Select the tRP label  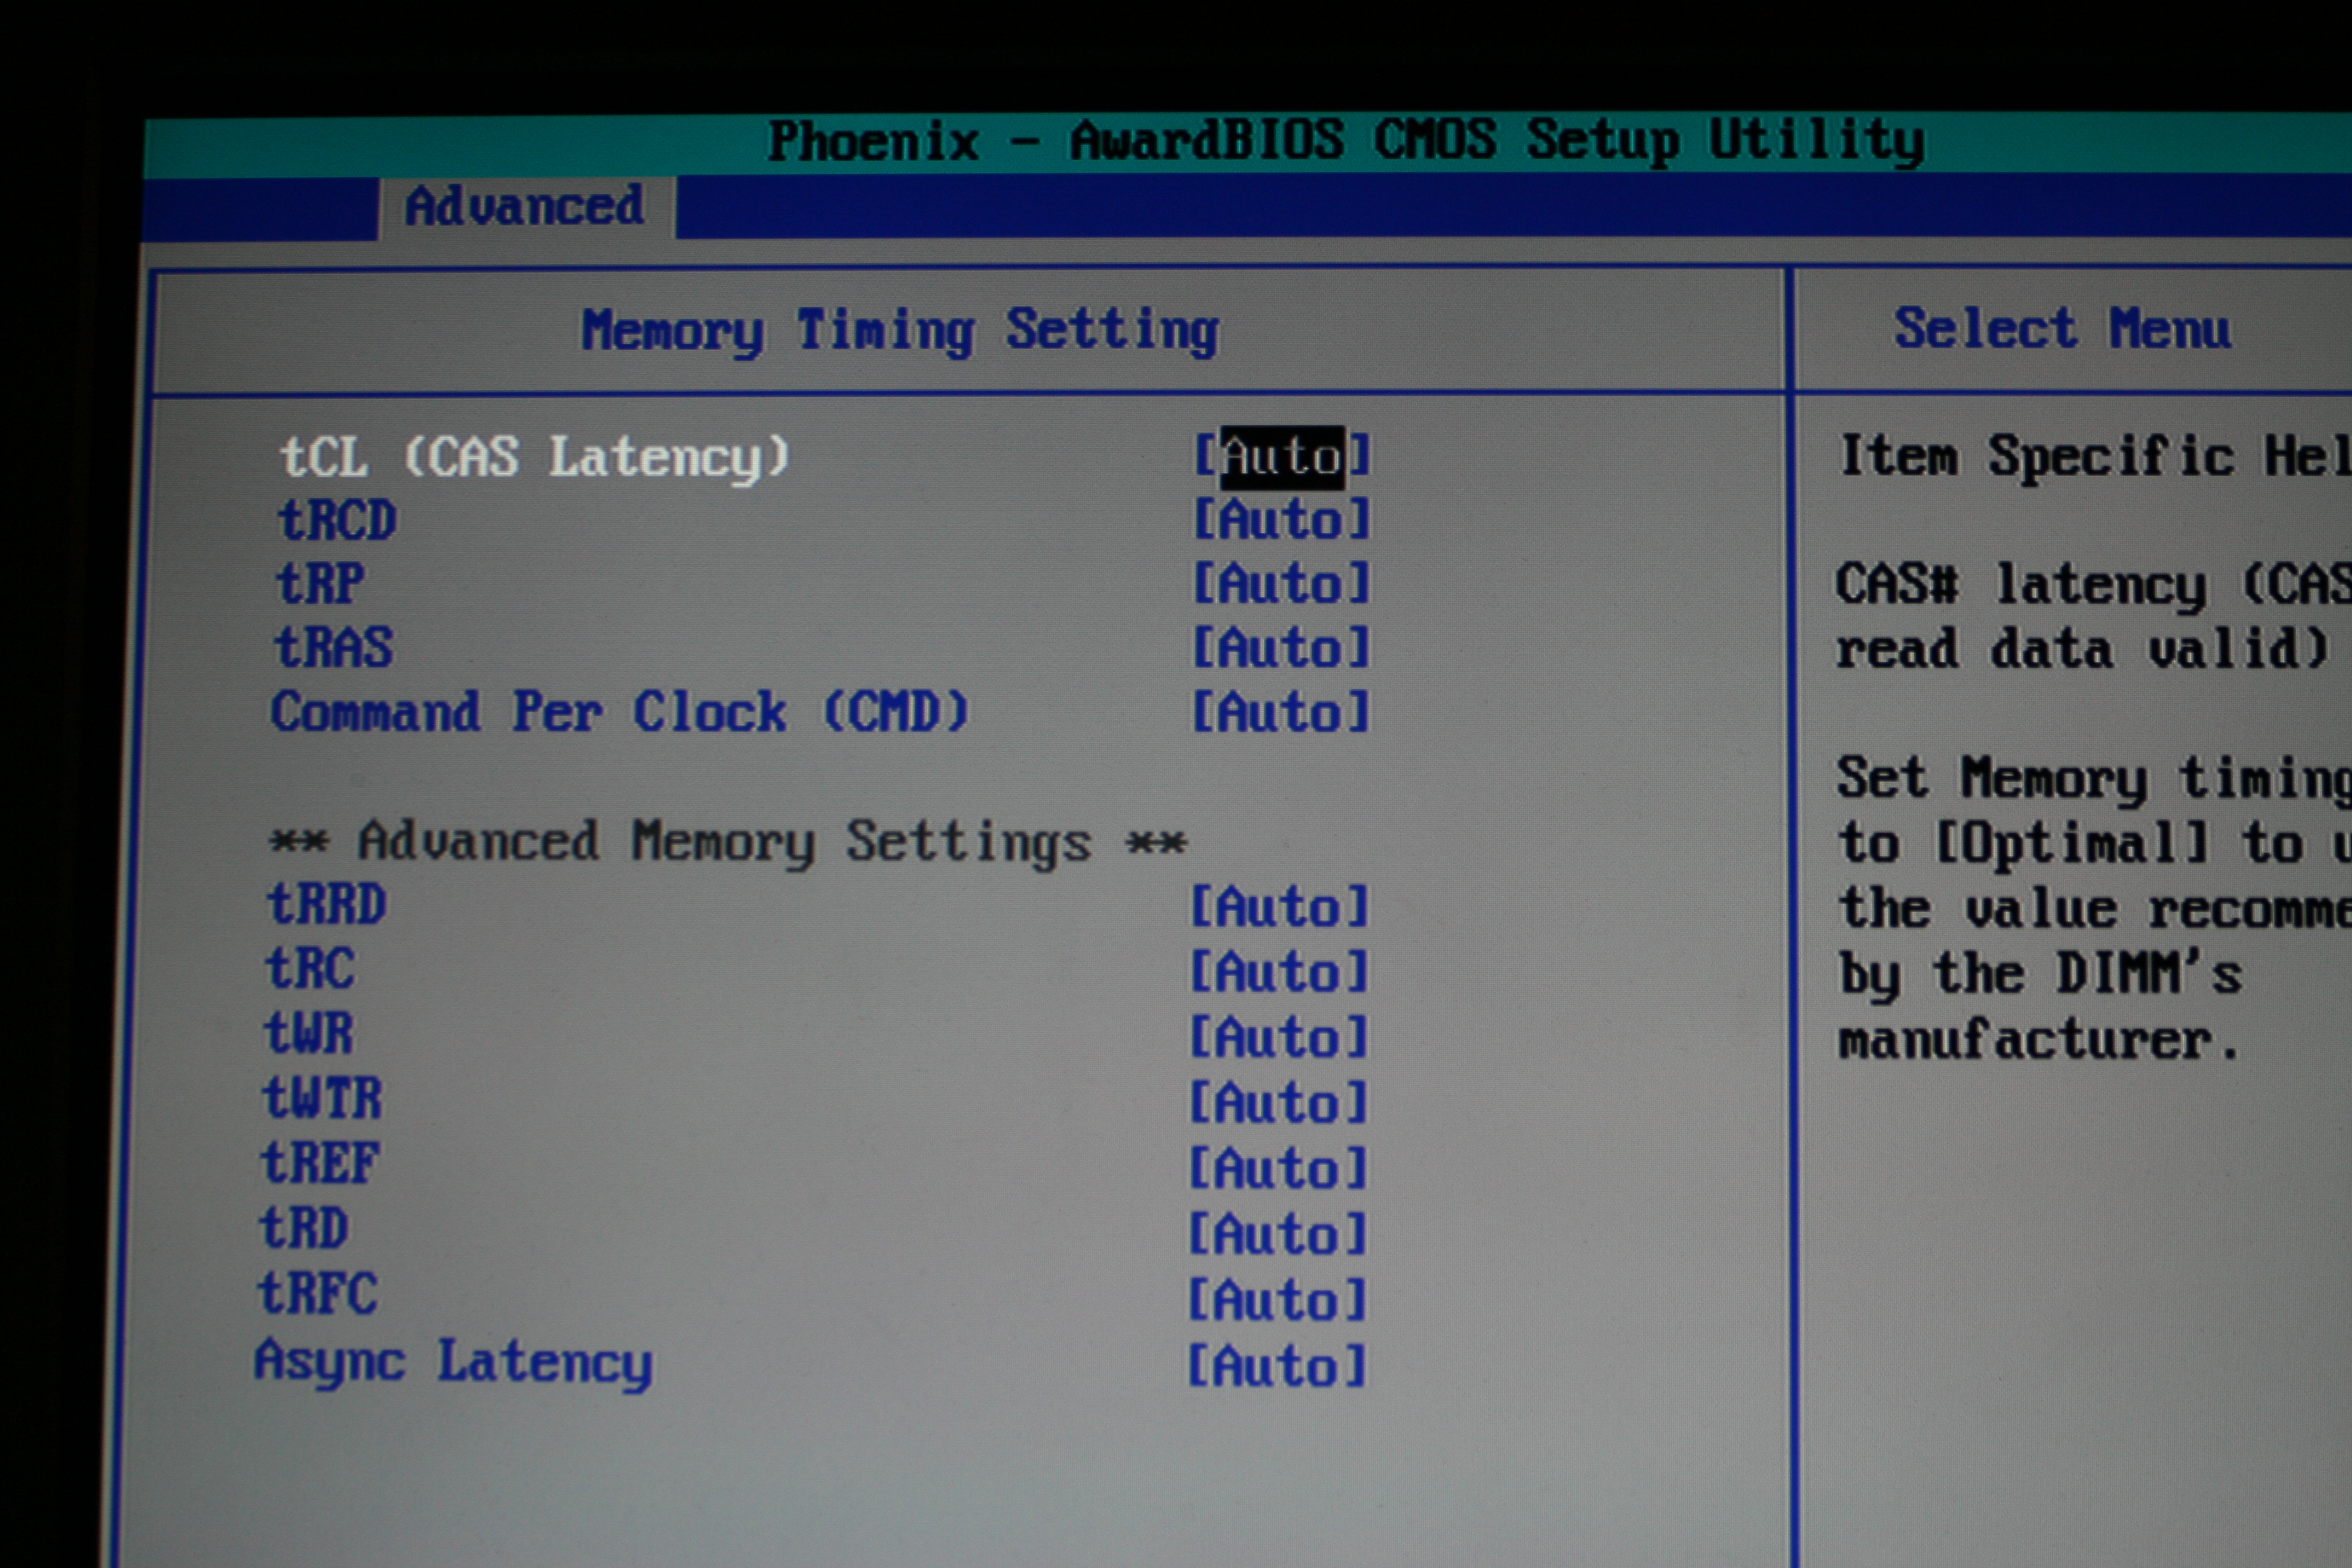pyautogui.click(x=320, y=584)
